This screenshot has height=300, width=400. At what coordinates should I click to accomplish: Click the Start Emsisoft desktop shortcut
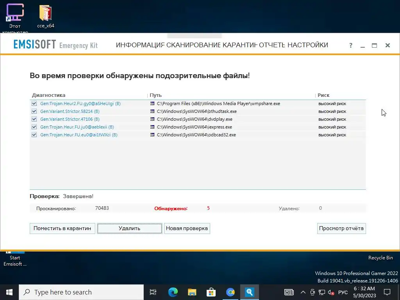click(15, 259)
